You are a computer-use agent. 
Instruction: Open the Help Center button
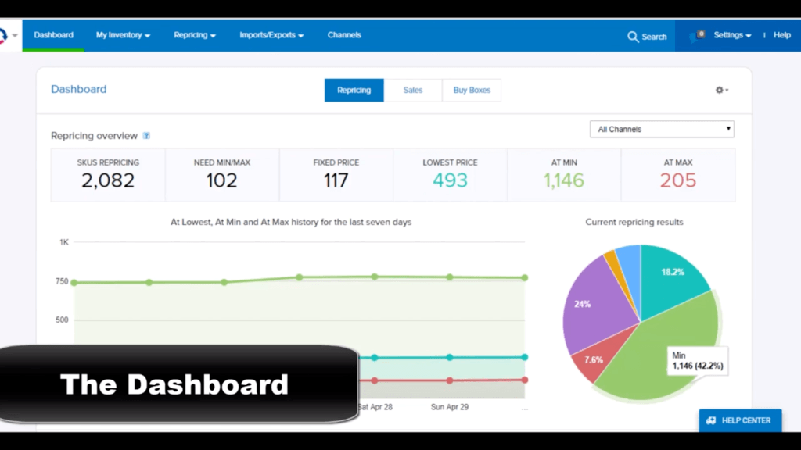740,420
